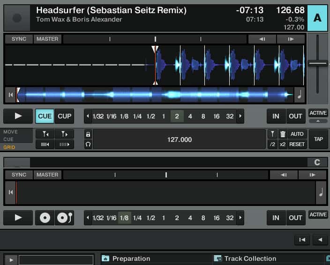
Task: Bend Deck C tempo forward
Action: [312, 175]
